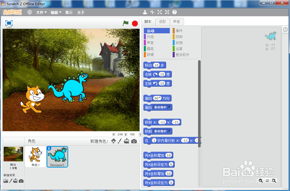The height and width of the screenshot is (191, 290).
Task: Upload backdrop from file
Action: [x=15, y=181]
